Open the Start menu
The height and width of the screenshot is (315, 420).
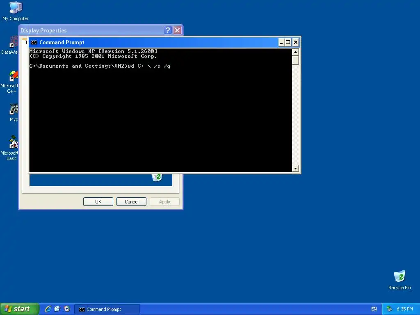pyautogui.click(x=19, y=309)
